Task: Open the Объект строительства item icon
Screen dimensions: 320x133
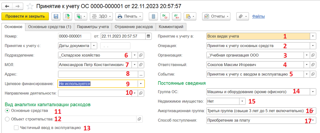Action: click(x=139, y=119)
